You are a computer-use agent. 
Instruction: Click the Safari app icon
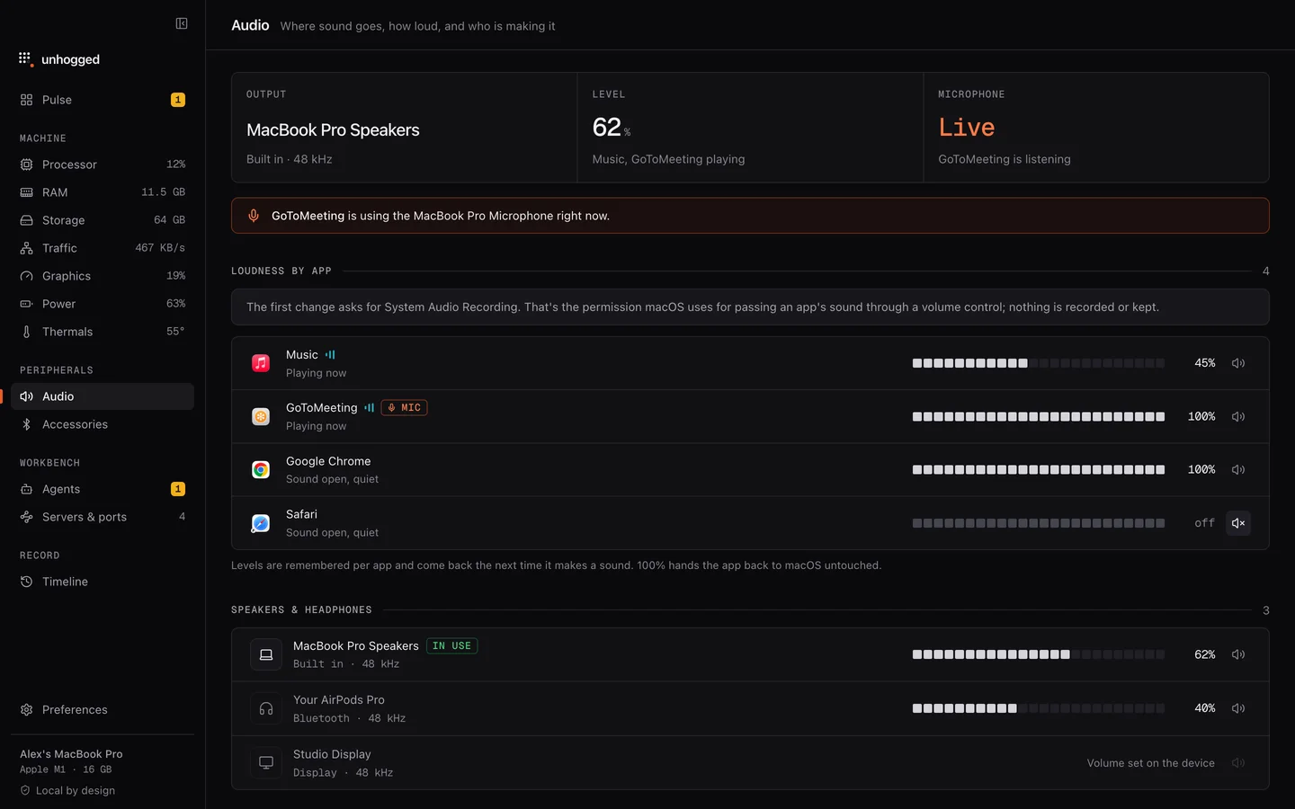point(261,523)
